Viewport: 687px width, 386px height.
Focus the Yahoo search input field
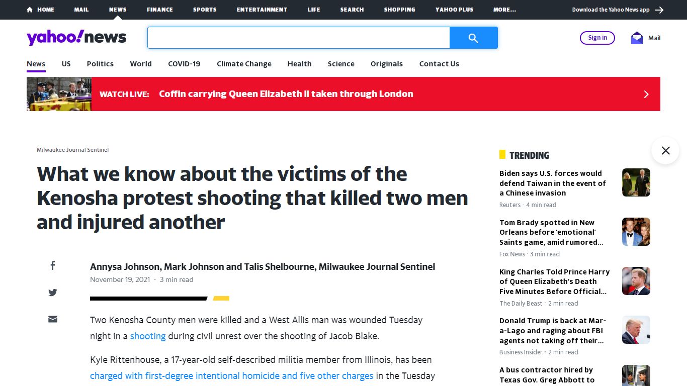click(x=298, y=38)
